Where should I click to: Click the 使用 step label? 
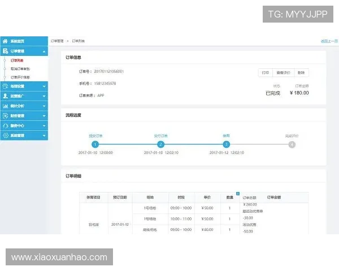[227, 135]
